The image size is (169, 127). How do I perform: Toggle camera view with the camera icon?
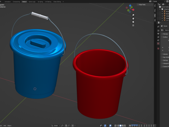(133, 22)
